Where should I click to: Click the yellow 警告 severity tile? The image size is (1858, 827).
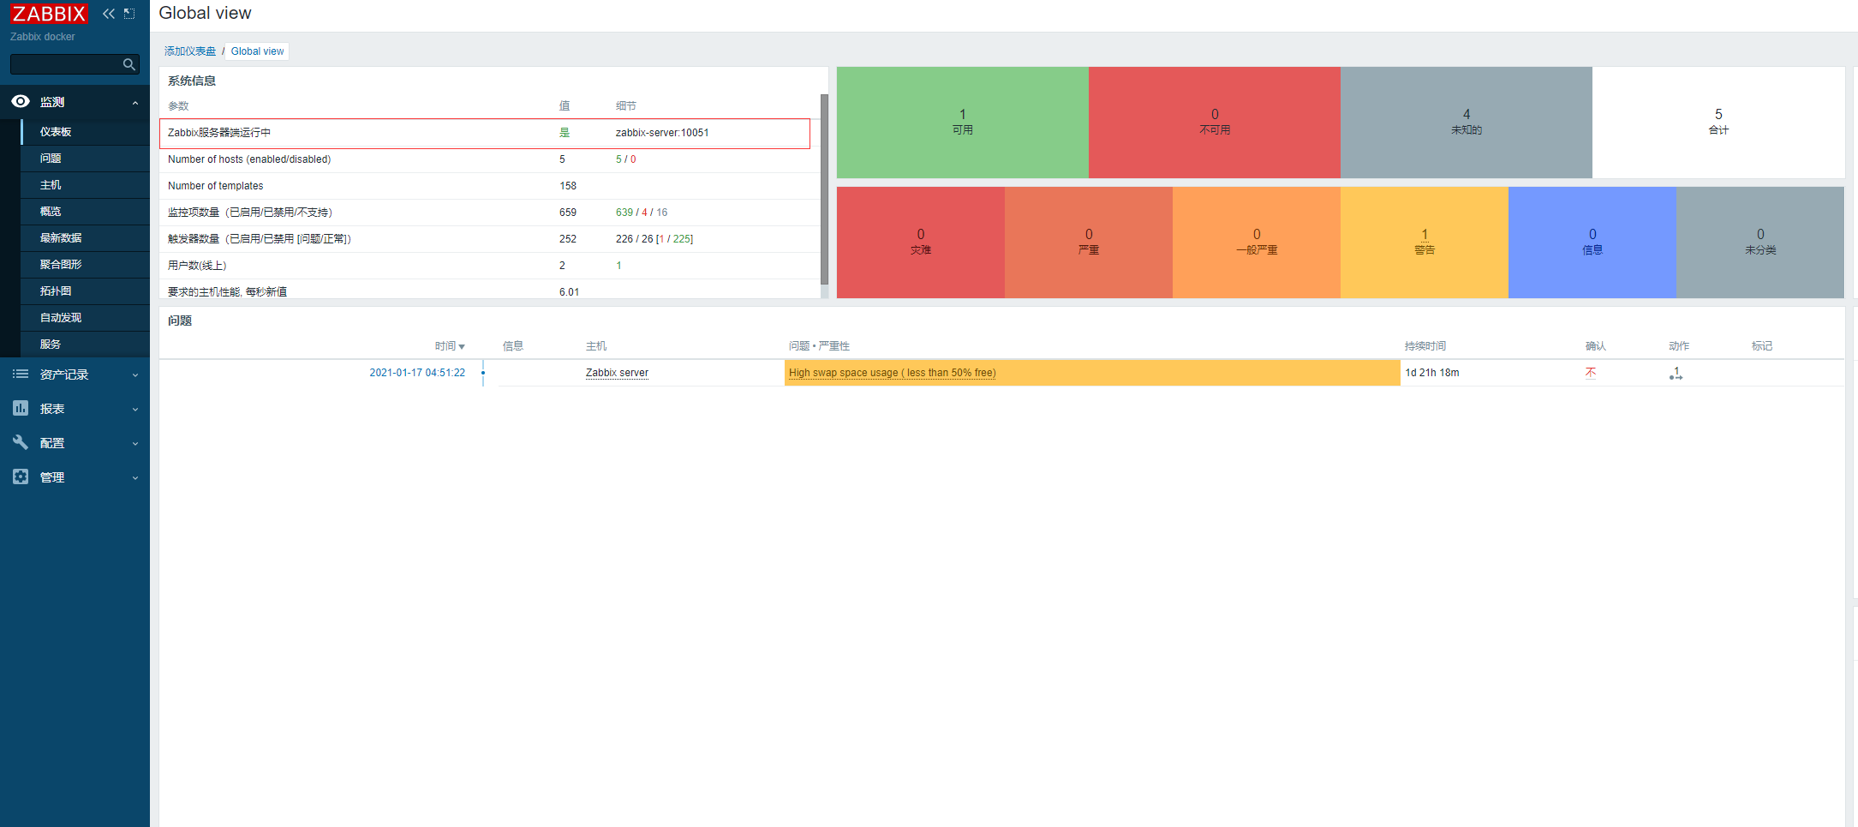click(x=1425, y=243)
